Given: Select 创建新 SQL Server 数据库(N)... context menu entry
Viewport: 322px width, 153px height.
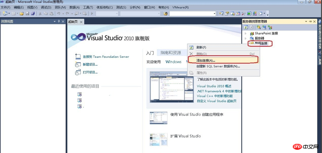Looking at the screenshot, I should coord(218,66).
